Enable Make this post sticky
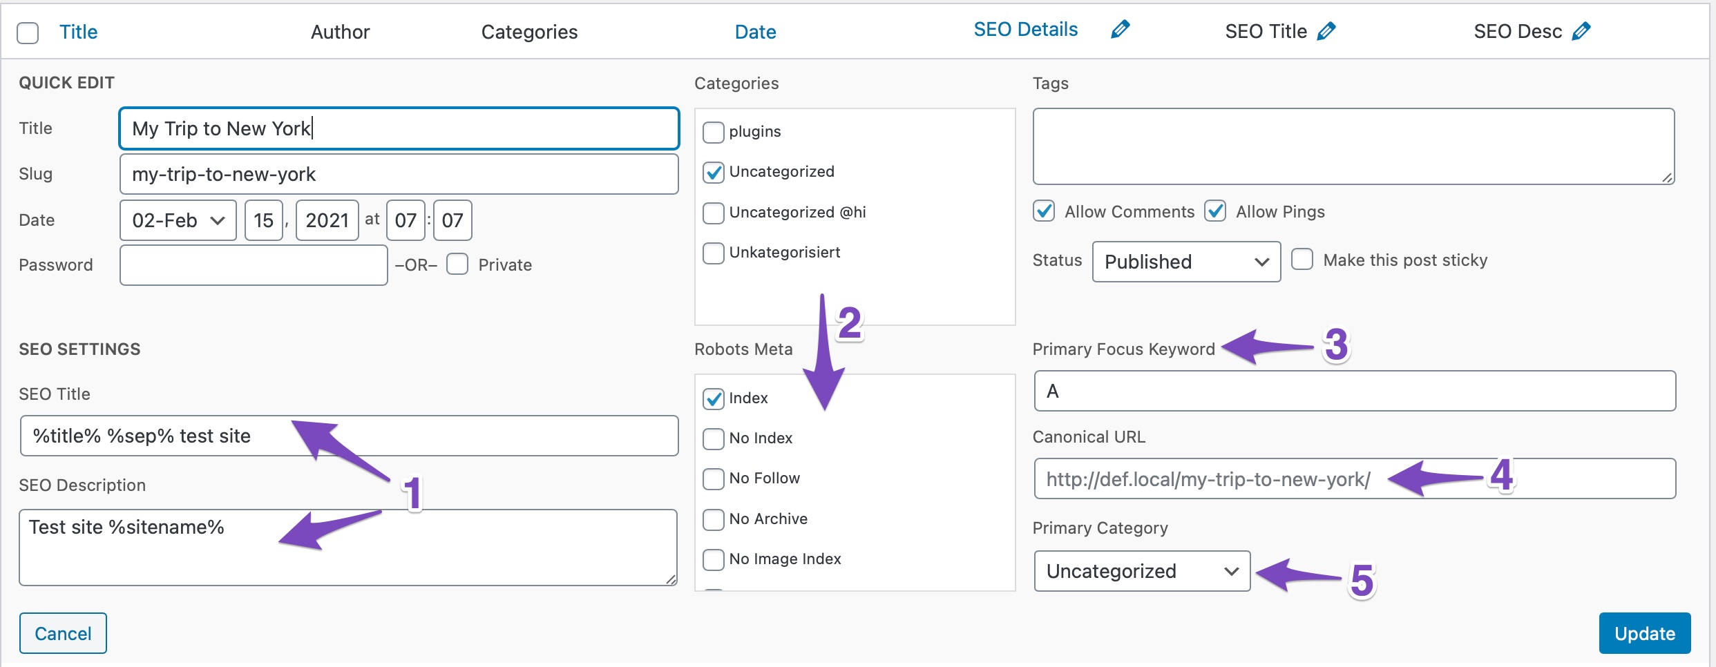 (x=1302, y=260)
